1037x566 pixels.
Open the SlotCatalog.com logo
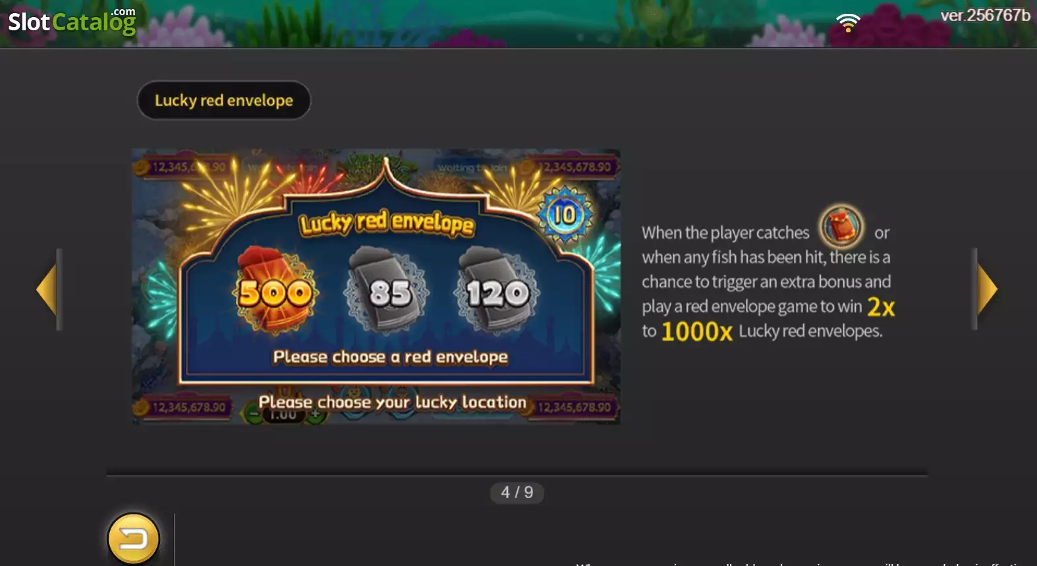72,20
